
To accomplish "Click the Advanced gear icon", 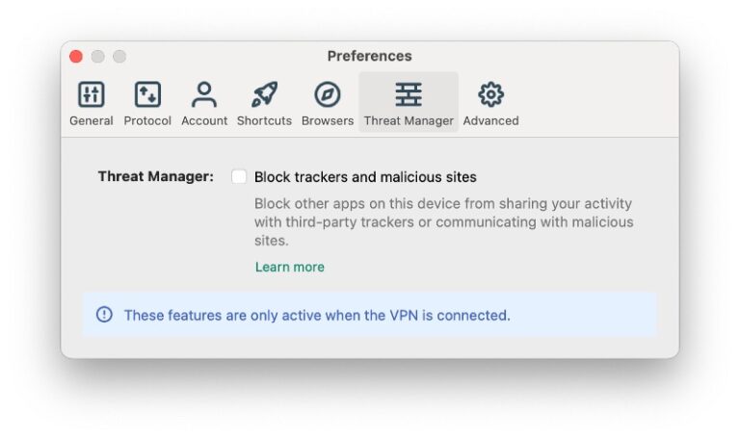I will pos(491,94).
